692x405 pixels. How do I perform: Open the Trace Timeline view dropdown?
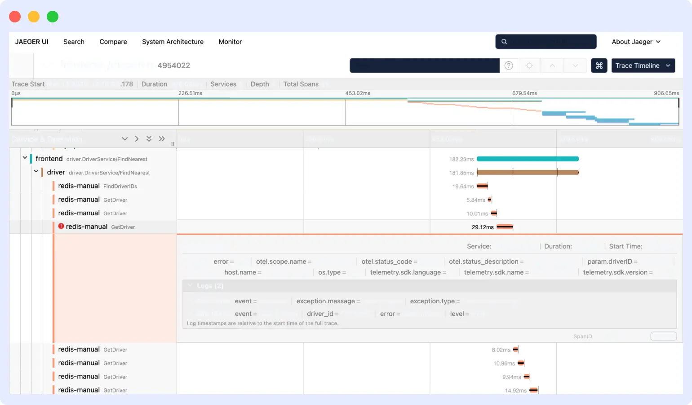tap(643, 65)
